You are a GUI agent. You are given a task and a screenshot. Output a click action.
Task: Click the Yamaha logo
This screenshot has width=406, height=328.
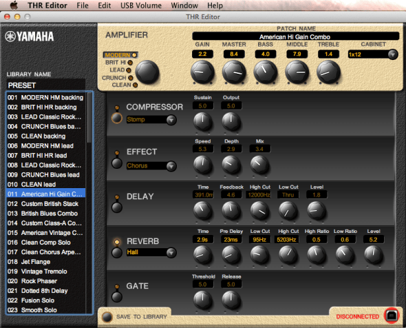point(30,37)
